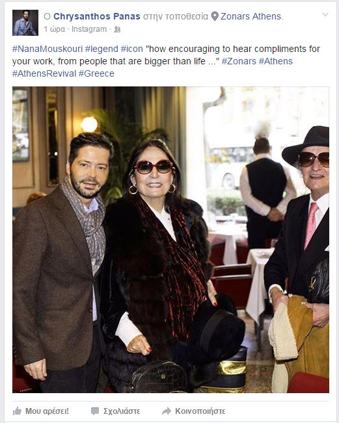The height and width of the screenshot is (423, 339).
Task: Open the posted photo in viewer
Action: (170, 240)
